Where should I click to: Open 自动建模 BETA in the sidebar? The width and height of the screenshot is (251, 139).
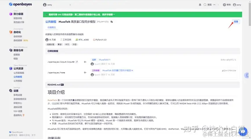(21, 40)
